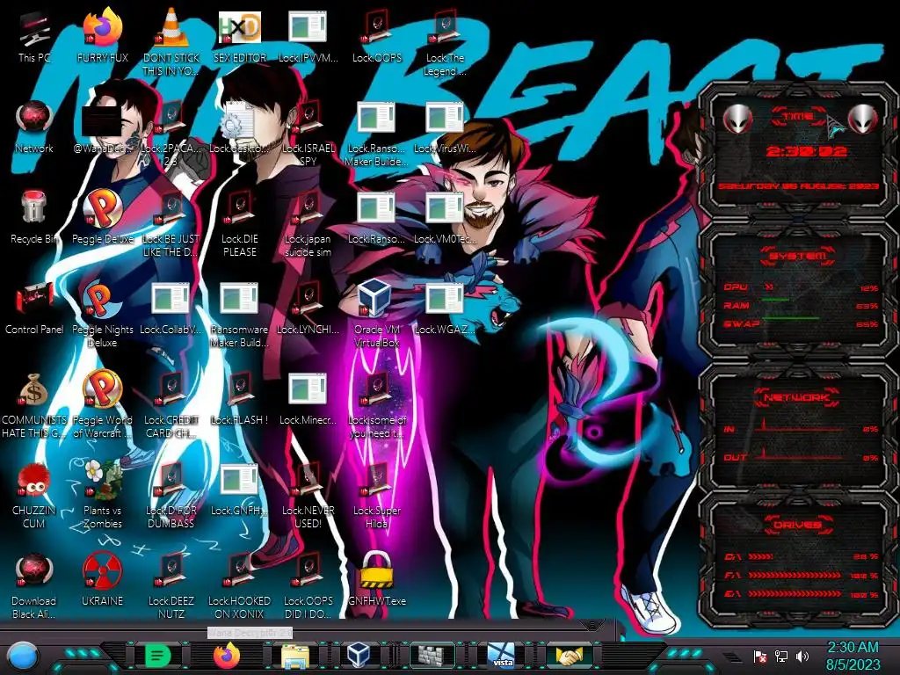Select the Lock.VirusWi... file icon
Image resolution: width=900 pixels, height=675 pixels.
click(x=445, y=127)
